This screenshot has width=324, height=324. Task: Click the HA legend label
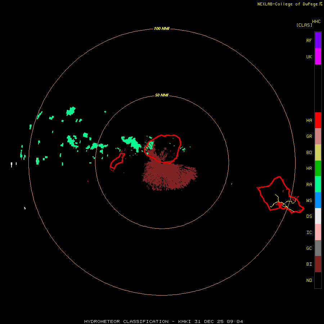(x=309, y=120)
